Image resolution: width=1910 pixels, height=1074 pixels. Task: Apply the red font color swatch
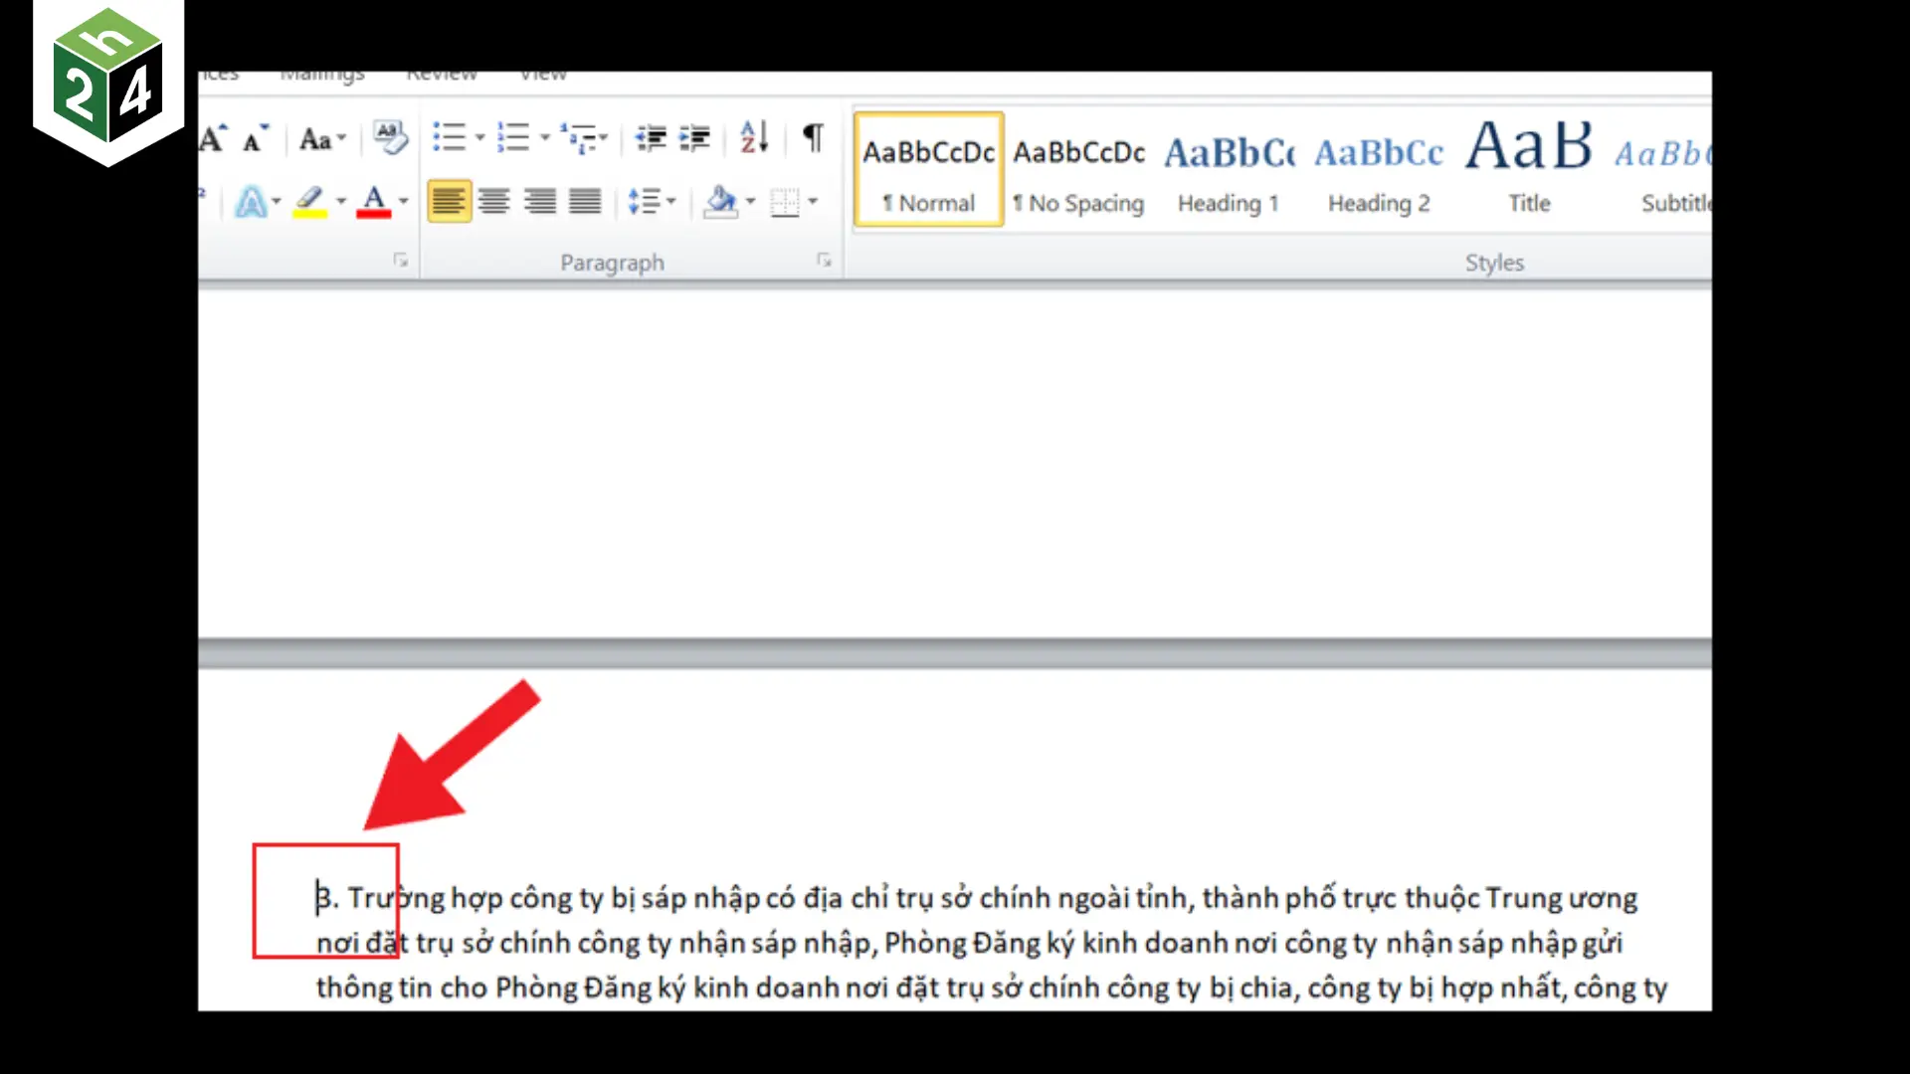(x=373, y=202)
